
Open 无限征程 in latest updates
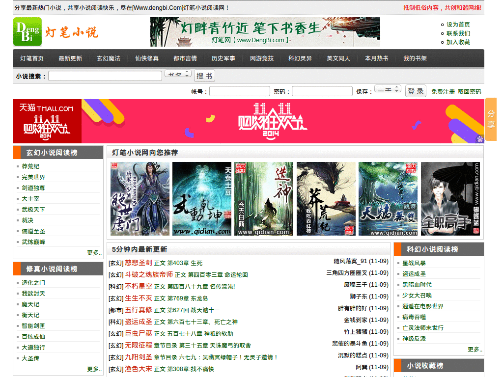pos(138,345)
